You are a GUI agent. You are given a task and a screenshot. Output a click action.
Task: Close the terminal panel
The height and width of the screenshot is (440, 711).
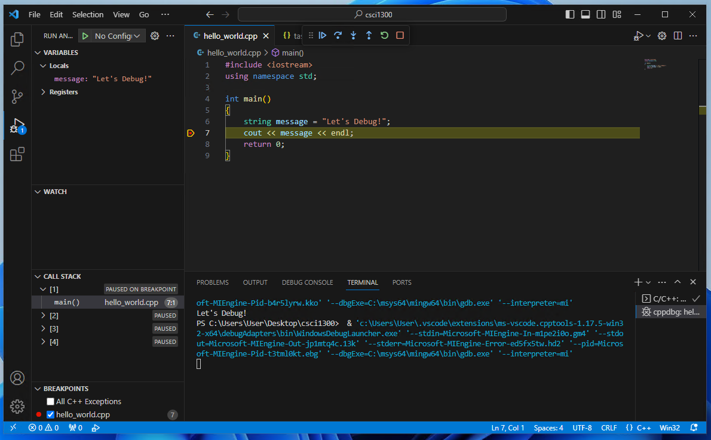coord(693,282)
